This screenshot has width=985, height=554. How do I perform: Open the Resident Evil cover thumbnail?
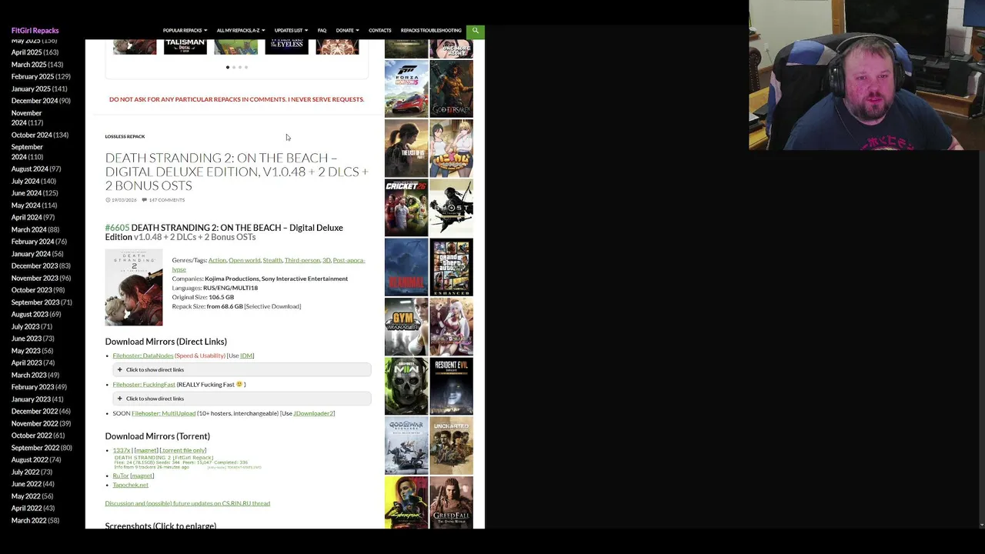pos(451,385)
